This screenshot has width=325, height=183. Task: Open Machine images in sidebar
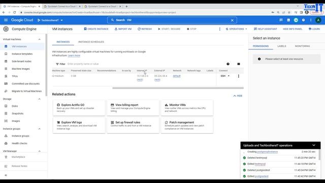pos(22,69)
